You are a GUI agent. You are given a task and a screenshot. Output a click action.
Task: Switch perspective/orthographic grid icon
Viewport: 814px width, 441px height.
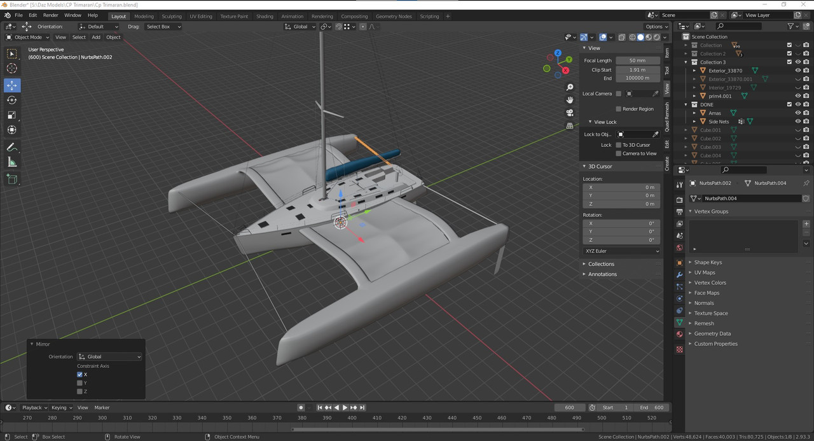[570, 125]
